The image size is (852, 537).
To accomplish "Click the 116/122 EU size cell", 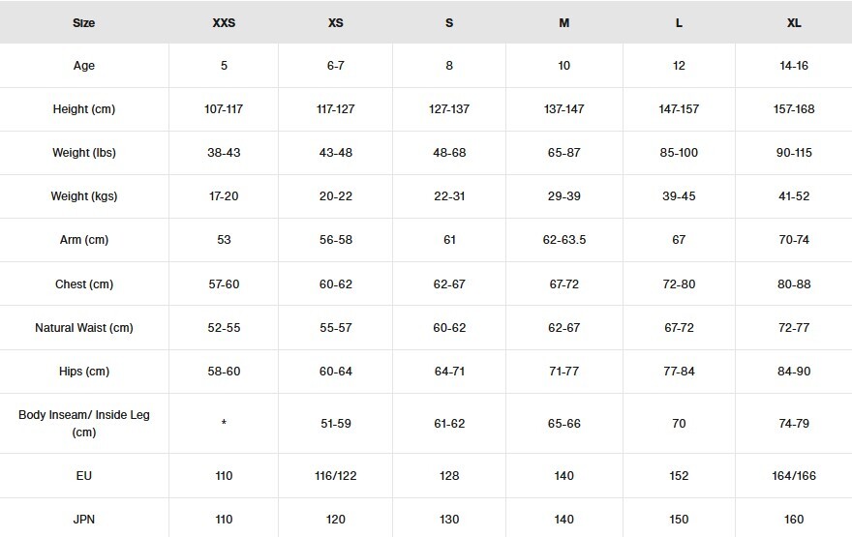I will pos(336,476).
